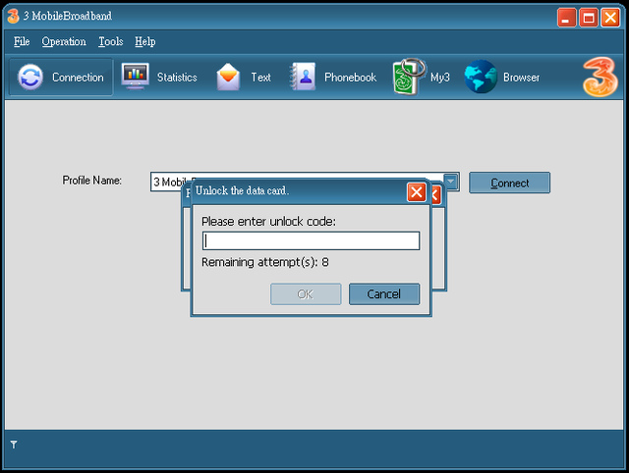Open the Text envelope icon
The width and height of the screenshot is (629, 473).
point(228,77)
